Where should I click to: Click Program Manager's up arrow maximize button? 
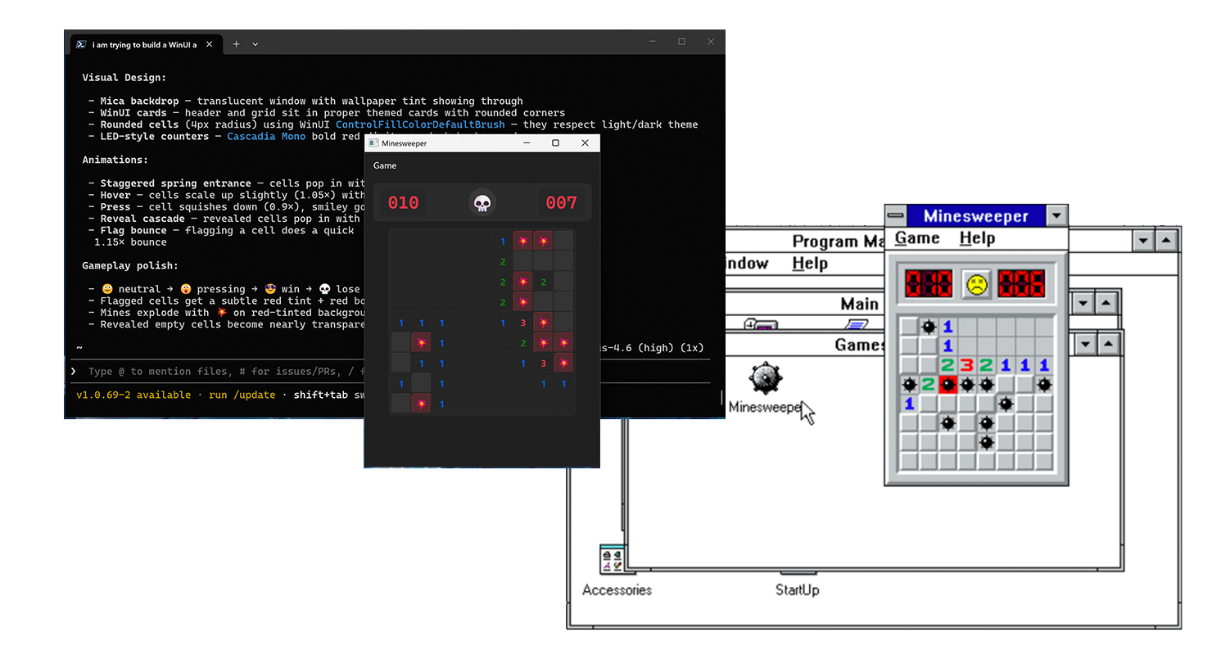click(x=1167, y=241)
